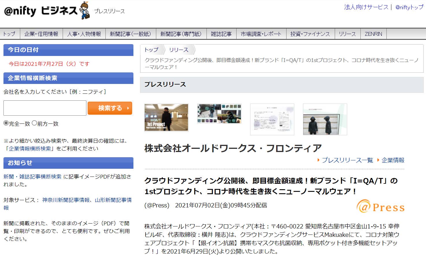Click the @Press logo image
This screenshot has width=426, height=255.
coord(380,207)
